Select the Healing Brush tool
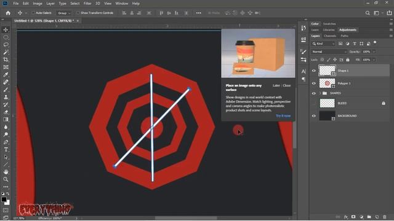Image resolution: width=394 pixels, height=221 pixels. pyautogui.click(x=6, y=82)
